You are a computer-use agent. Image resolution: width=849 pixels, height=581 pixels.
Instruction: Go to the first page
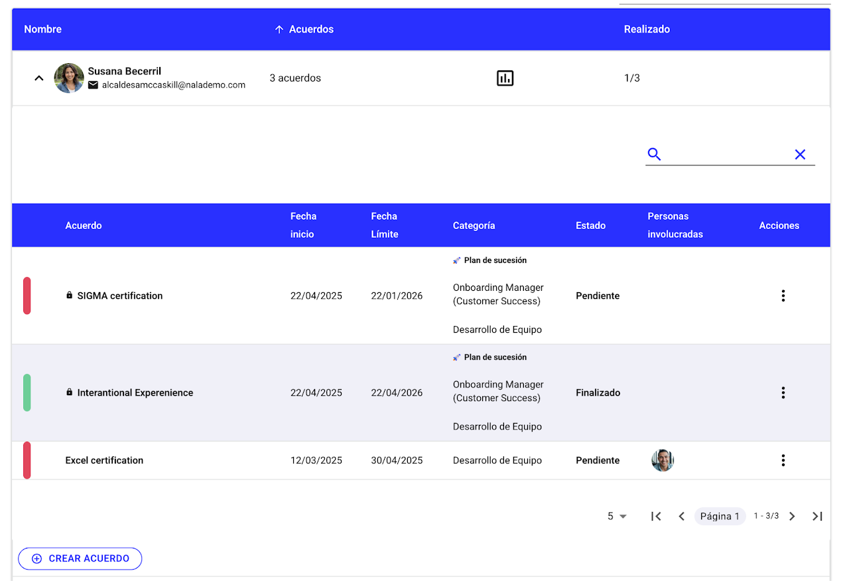click(656, 516)
